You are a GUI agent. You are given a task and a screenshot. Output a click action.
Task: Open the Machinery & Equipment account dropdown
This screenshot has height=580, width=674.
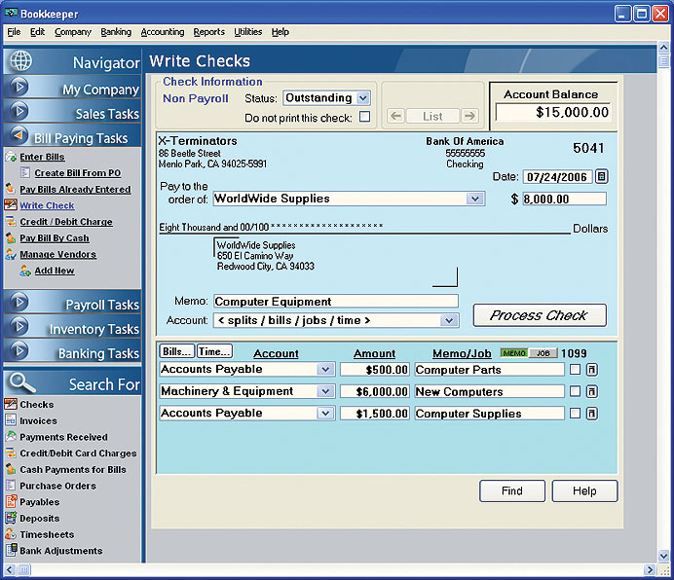click(x=325, y=391)
